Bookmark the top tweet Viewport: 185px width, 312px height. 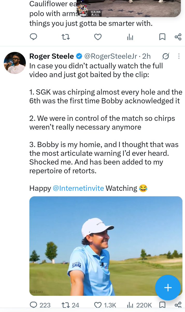coord(162,37)
